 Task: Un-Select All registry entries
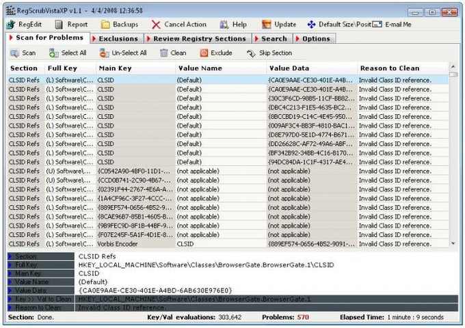tap(123, 53)
